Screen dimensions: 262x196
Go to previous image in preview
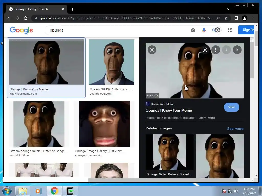click(226, 50)
